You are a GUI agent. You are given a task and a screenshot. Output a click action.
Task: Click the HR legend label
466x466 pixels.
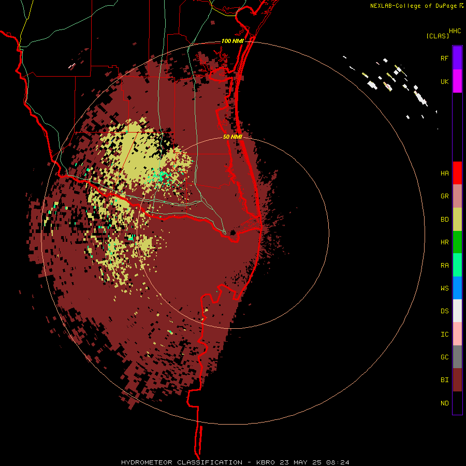pos(444,242)
